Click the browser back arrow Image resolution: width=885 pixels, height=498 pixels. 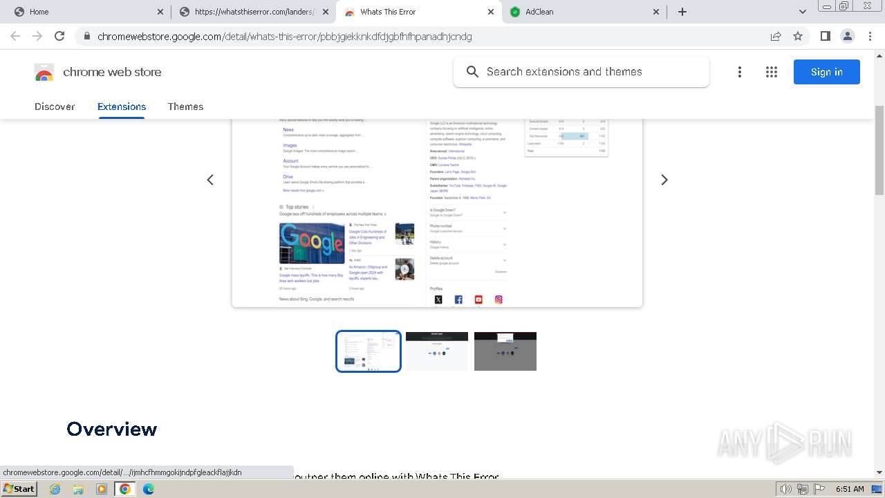15,36
